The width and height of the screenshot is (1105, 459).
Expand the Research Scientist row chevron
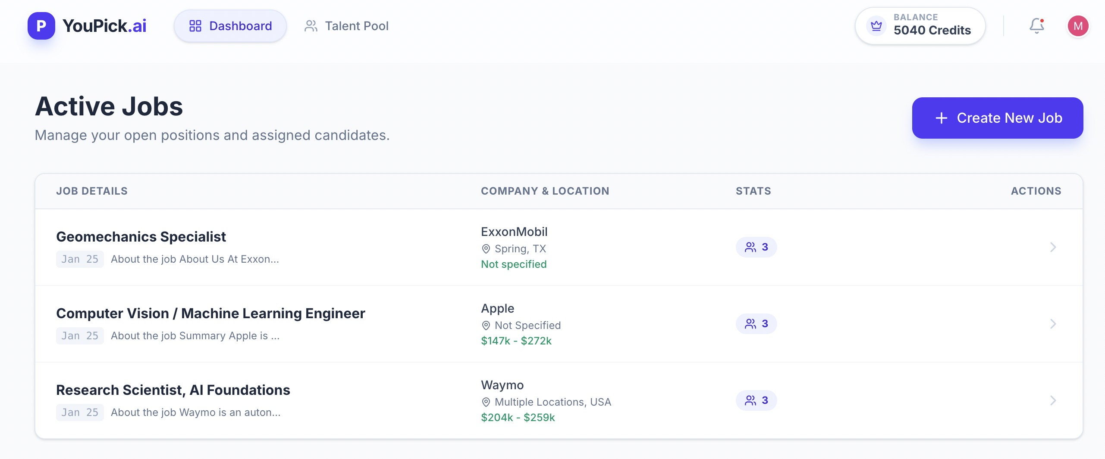1053,400
